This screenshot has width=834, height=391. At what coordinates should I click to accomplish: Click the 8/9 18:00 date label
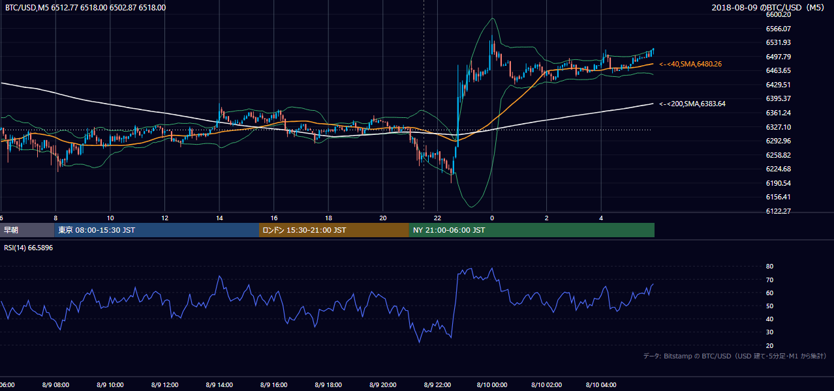pos(328,385)
